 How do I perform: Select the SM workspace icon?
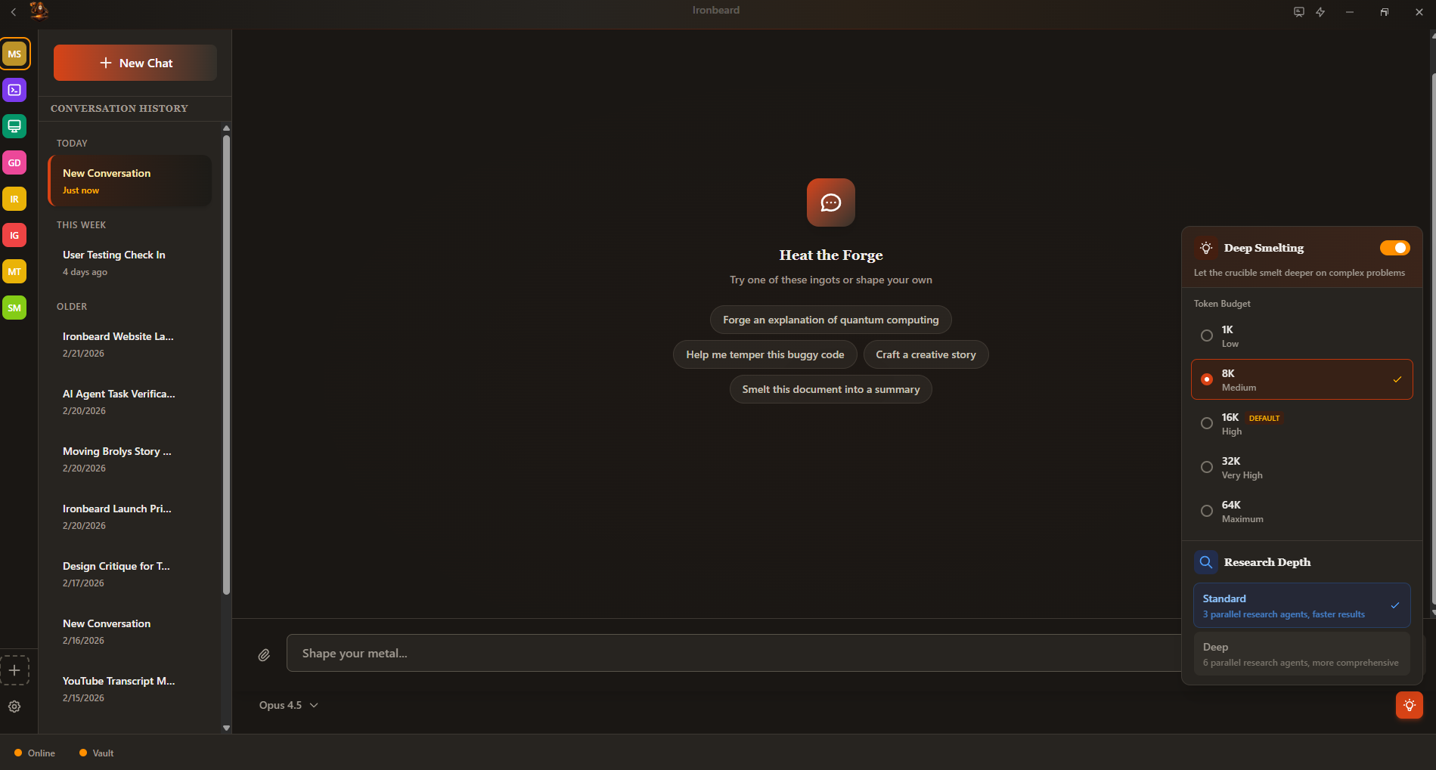[14, 308]
